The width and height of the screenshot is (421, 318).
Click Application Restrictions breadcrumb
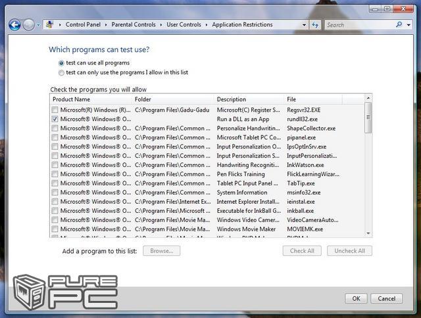point(242,25)
